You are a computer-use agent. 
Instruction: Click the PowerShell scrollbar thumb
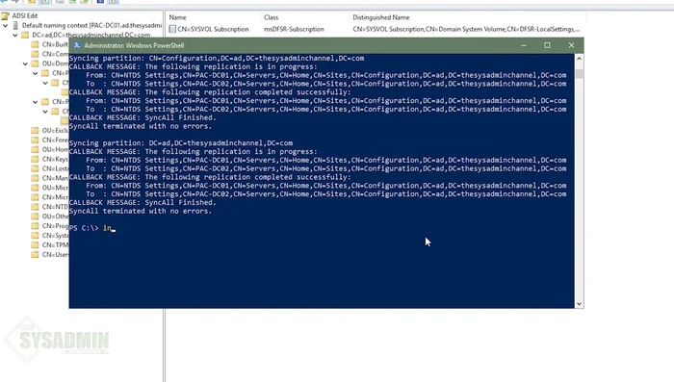[579, 74]
